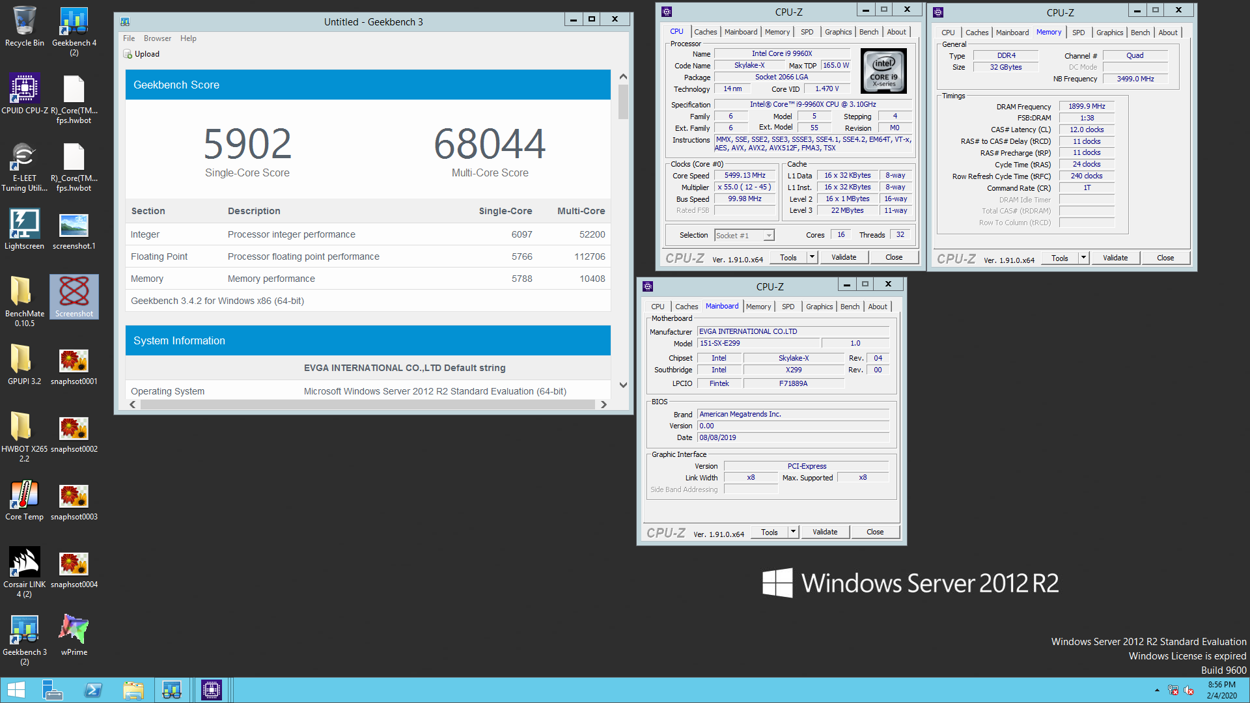Click the Floating Point row in Geekbench
The width and height of the screenshot is (1250, 703).
(x=368, y=256)
